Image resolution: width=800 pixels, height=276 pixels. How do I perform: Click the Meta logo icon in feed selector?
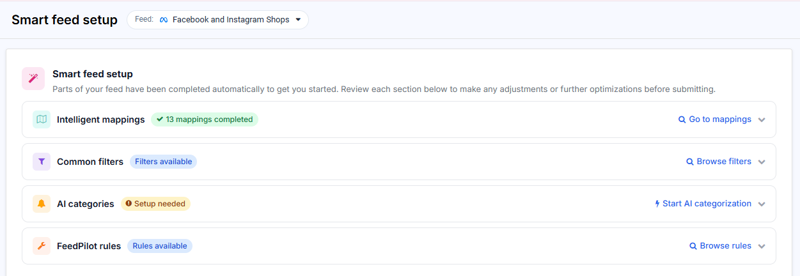point(163,20)
